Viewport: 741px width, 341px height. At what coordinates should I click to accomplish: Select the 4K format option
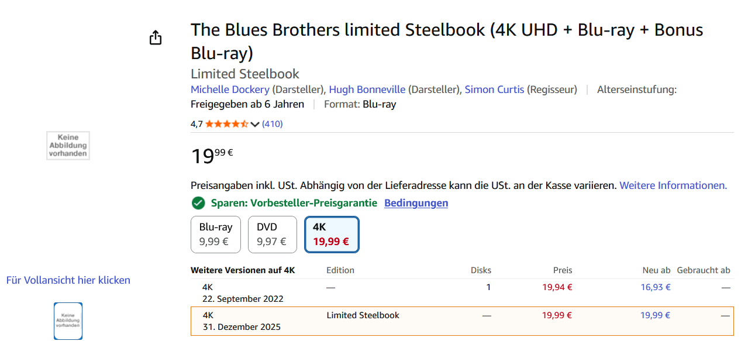(x=332, y=235)
